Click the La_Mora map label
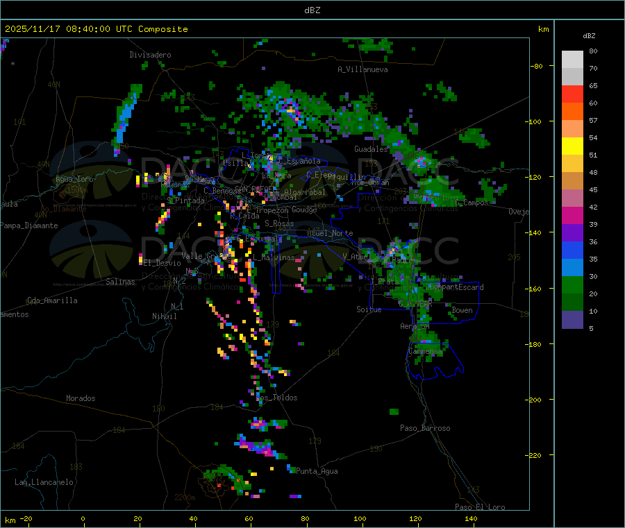 (x=277, y=176)
